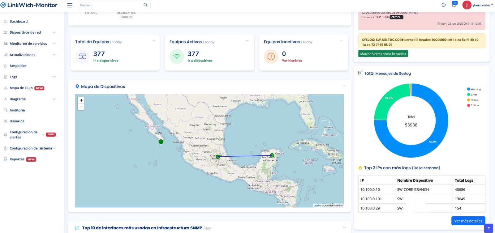Open the notifications bell icon
495x233 pixels.
(454, 5)
